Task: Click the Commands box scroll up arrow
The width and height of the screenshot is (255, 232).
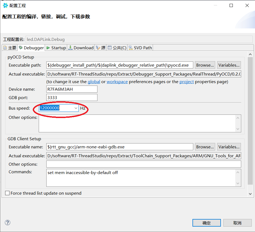Action: [238, 172]
